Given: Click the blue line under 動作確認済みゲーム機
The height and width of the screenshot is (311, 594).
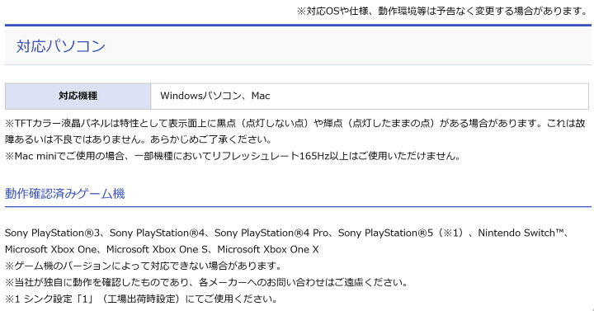Looking at the screenshot, I should pos(298,207).
